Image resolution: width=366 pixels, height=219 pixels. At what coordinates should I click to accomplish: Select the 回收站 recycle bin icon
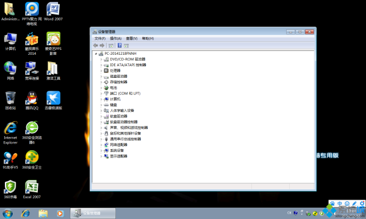point(10,100)
